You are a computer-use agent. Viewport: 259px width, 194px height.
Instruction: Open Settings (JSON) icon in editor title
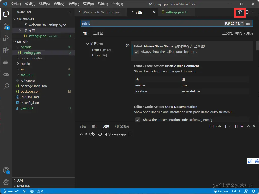pyautogui.click(x=240, y=12)
